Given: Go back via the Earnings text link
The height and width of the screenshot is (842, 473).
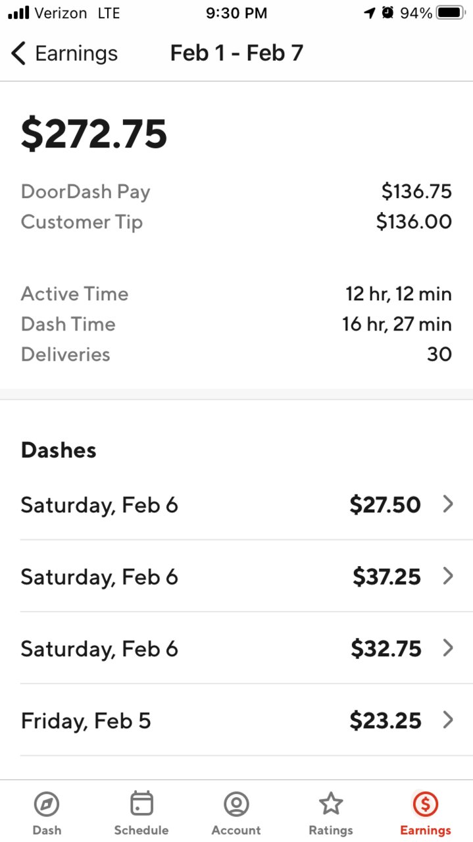Looking at the screenshot, I should coord(76,53).
